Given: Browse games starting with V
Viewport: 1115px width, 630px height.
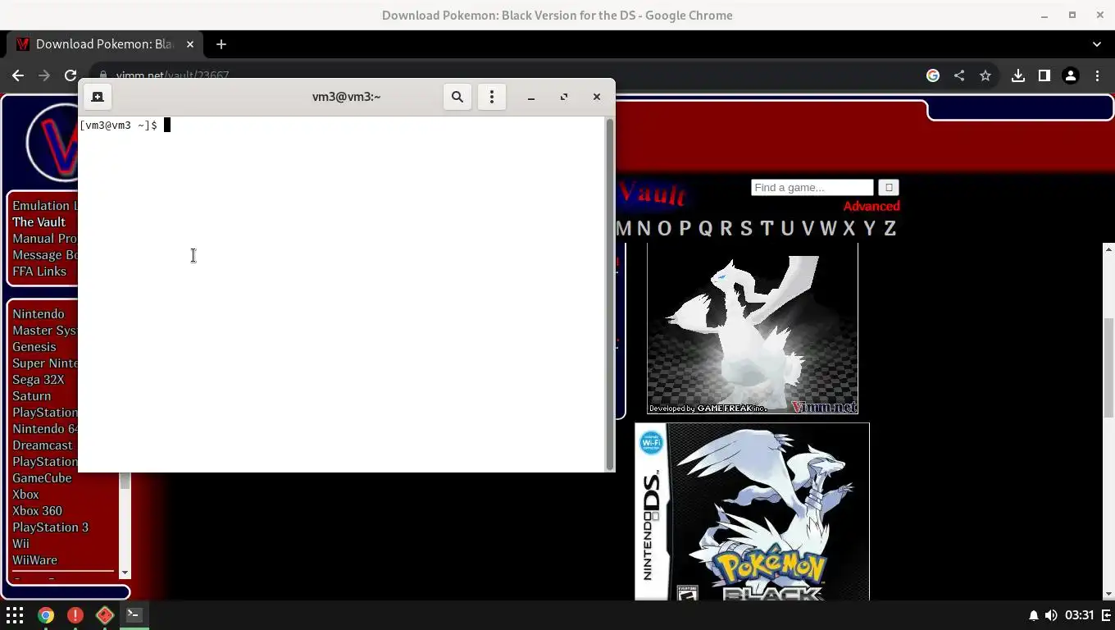Looking at the screenshot, I should pos(808,229).
